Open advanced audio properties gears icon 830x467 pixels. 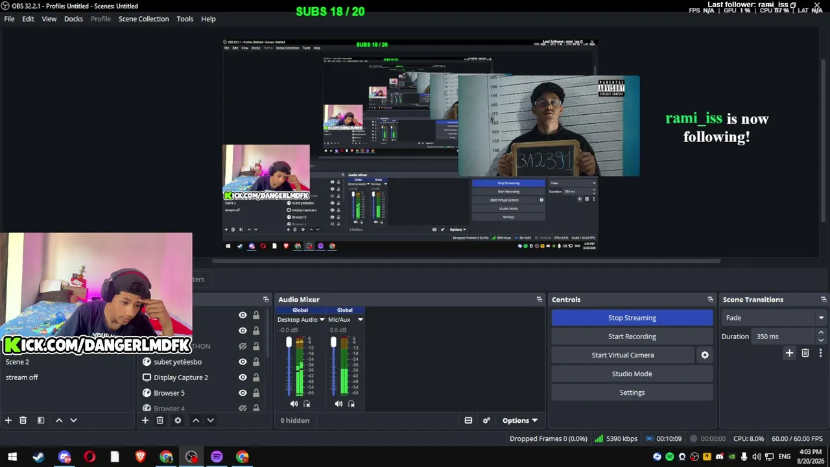(486, 420)
